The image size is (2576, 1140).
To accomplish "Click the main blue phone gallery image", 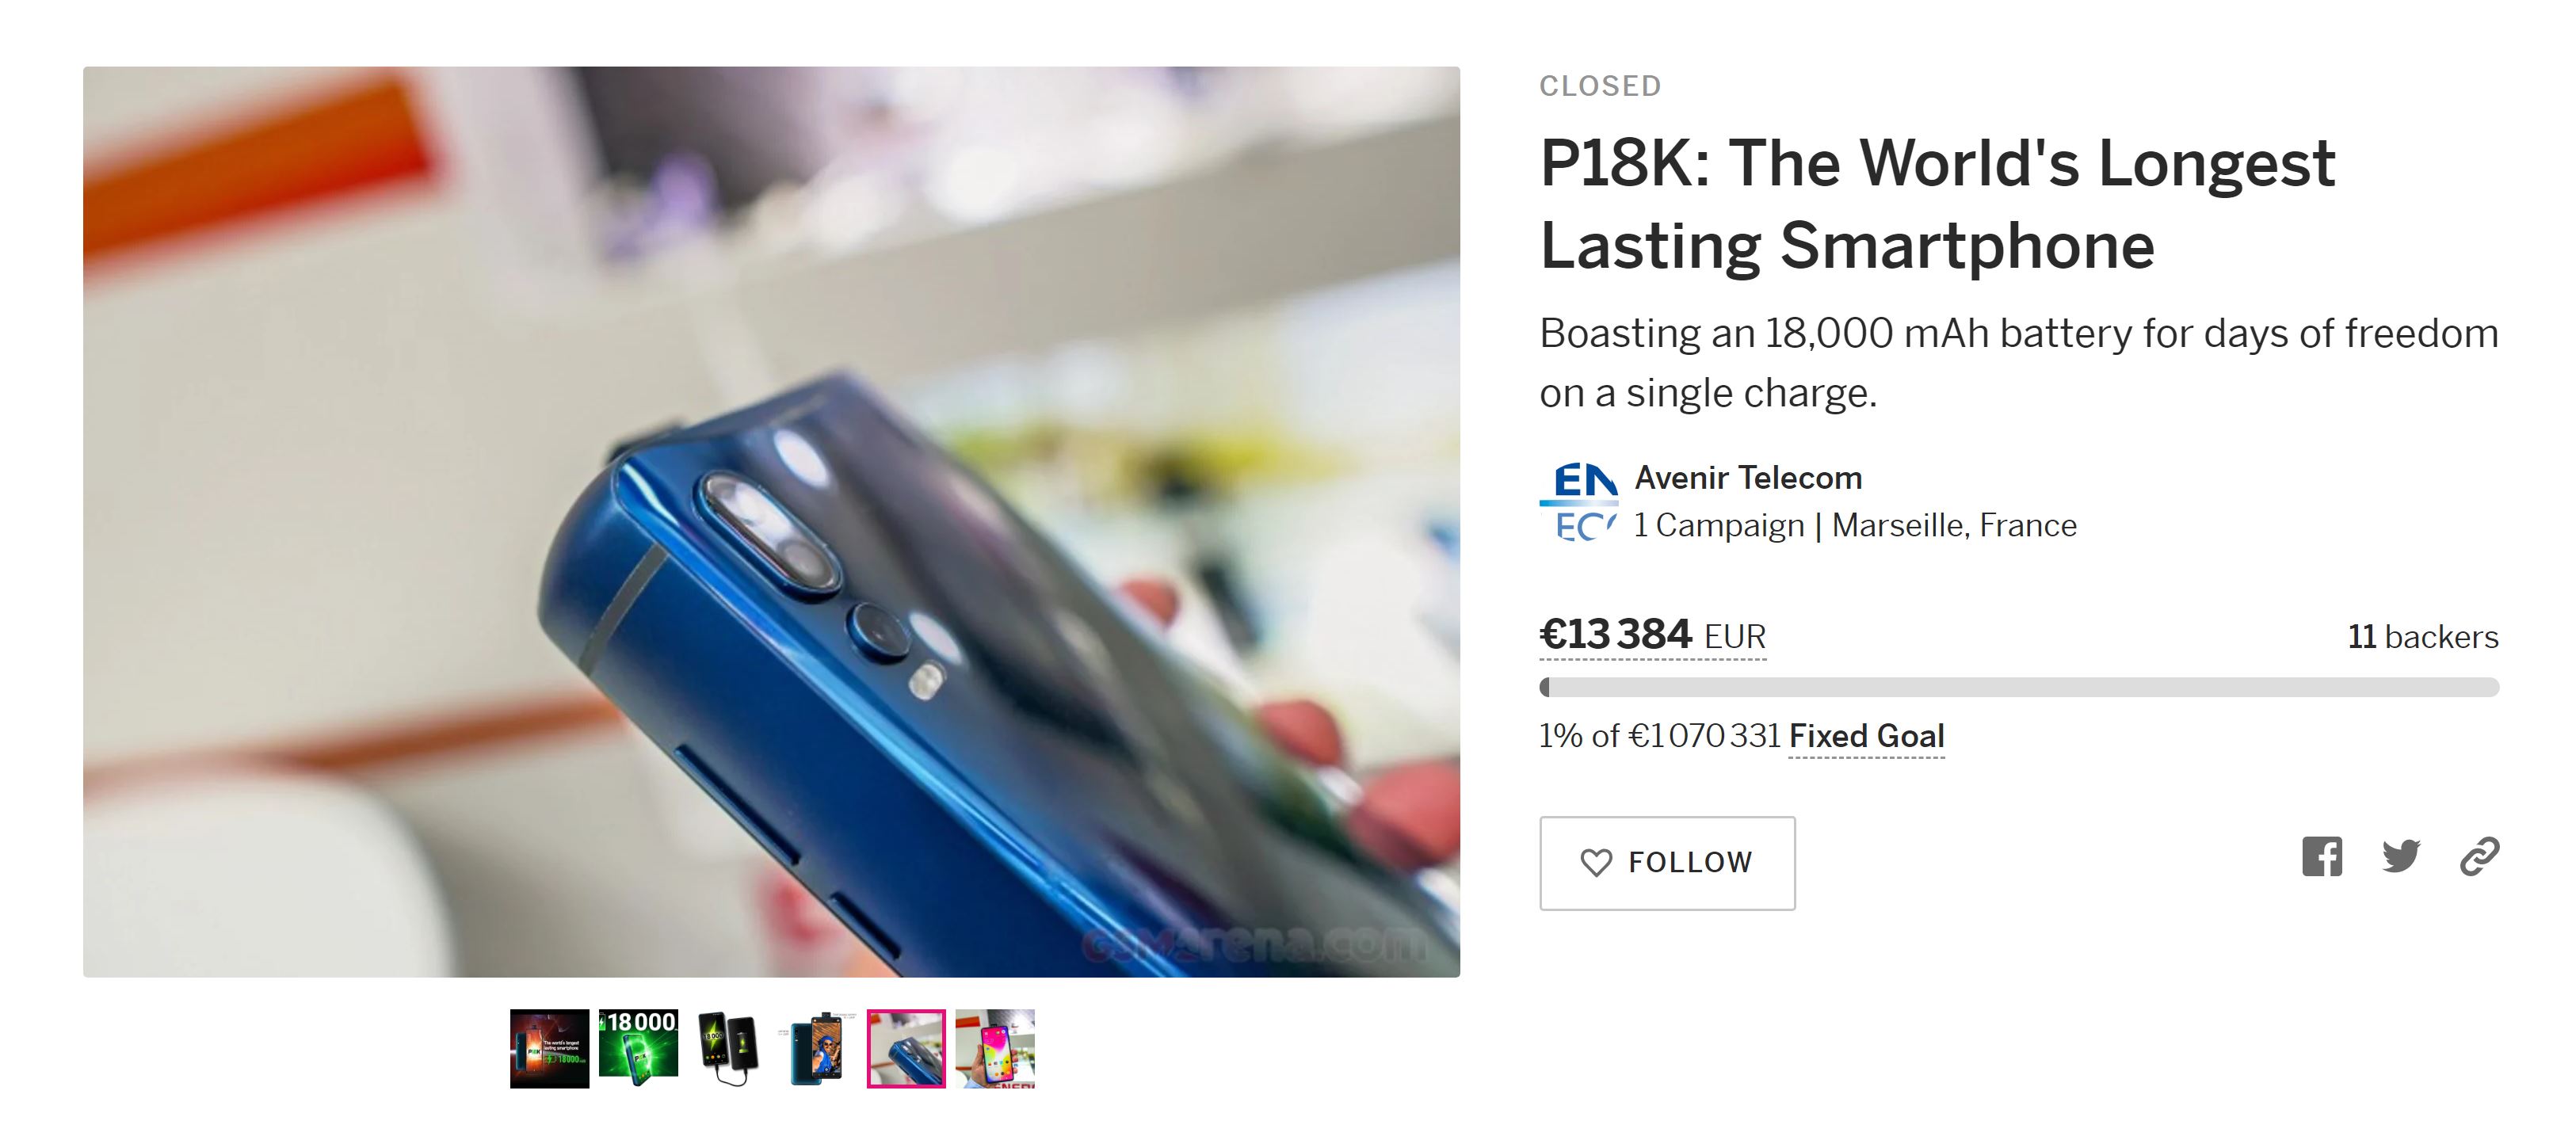I will coord(771,522).
